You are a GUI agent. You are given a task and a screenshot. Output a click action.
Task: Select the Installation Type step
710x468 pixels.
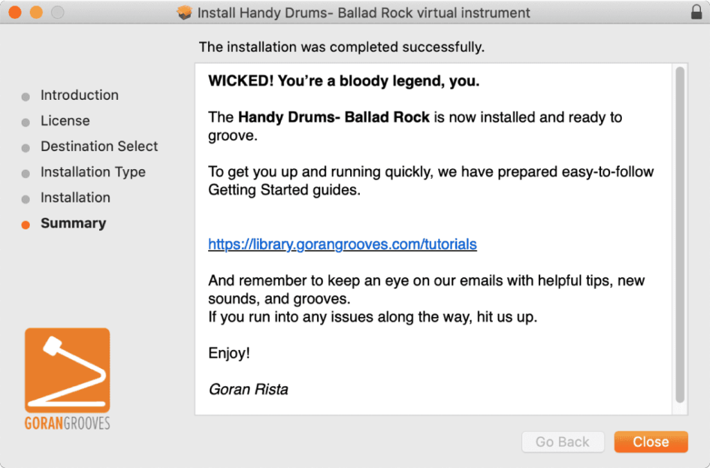93,172
